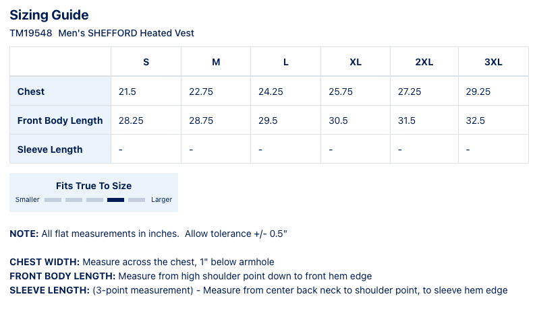Select the XL size column header
535x313 pixels.
[356, 62]
